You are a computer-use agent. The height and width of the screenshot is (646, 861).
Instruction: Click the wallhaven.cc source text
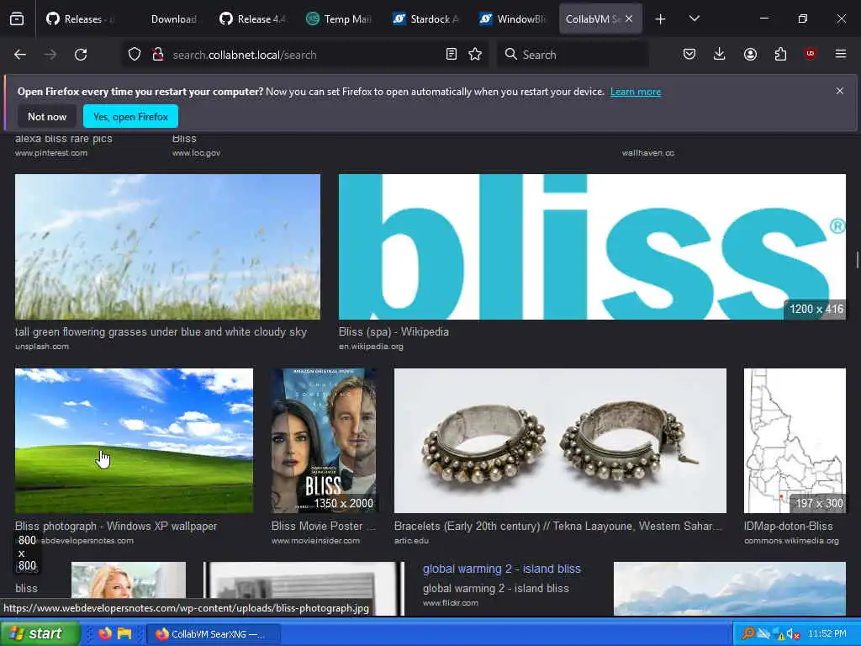[x=648, y=153]
